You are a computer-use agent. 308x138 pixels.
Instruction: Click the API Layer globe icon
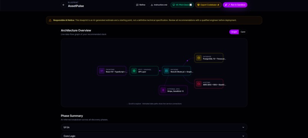134,71
